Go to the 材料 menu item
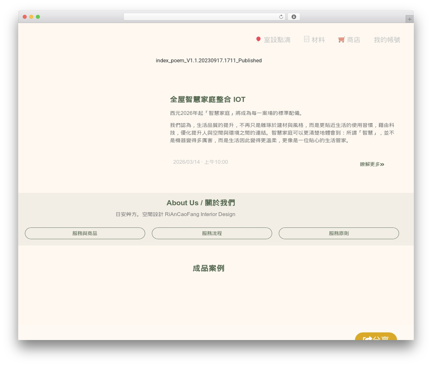Screen dimensions: 432x366 [x=318, y=40]
